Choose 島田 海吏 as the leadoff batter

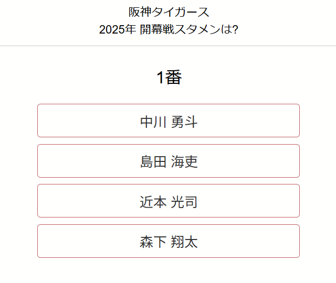coord(169,161)
